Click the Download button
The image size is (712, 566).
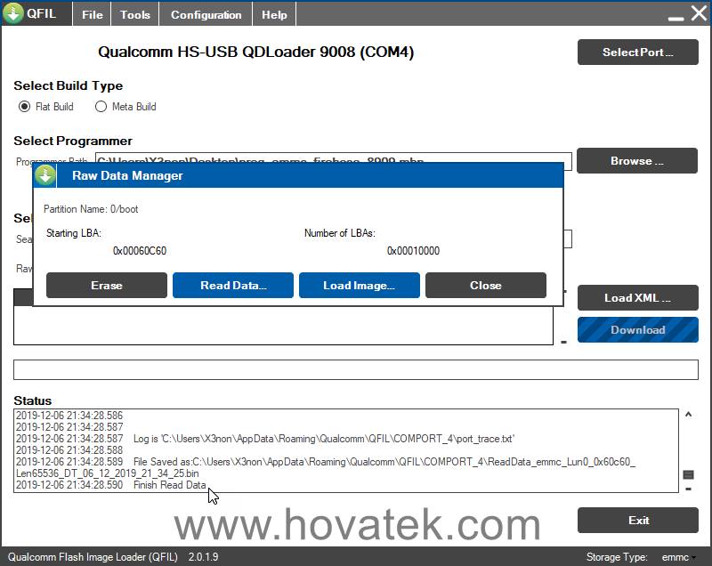pos(637,330)
